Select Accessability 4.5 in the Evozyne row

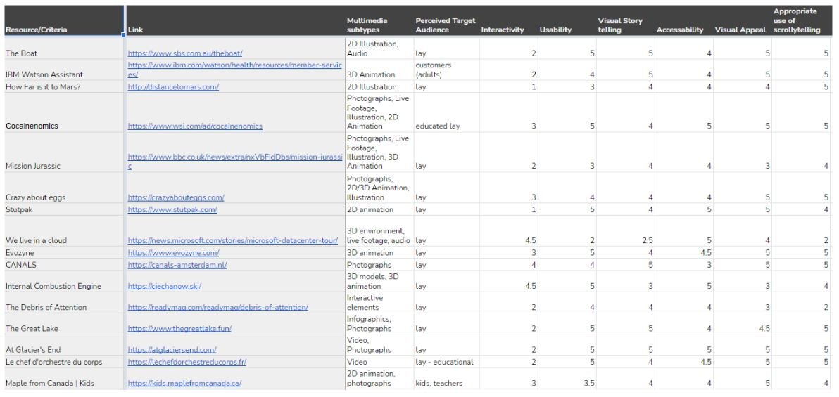[x=683, y=253]
